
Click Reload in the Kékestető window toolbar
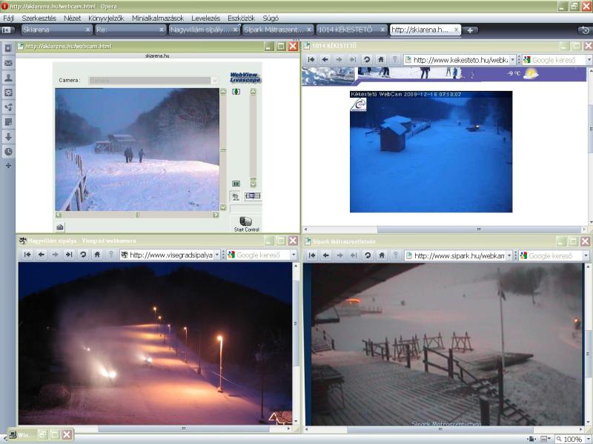[x=367, y=59]
